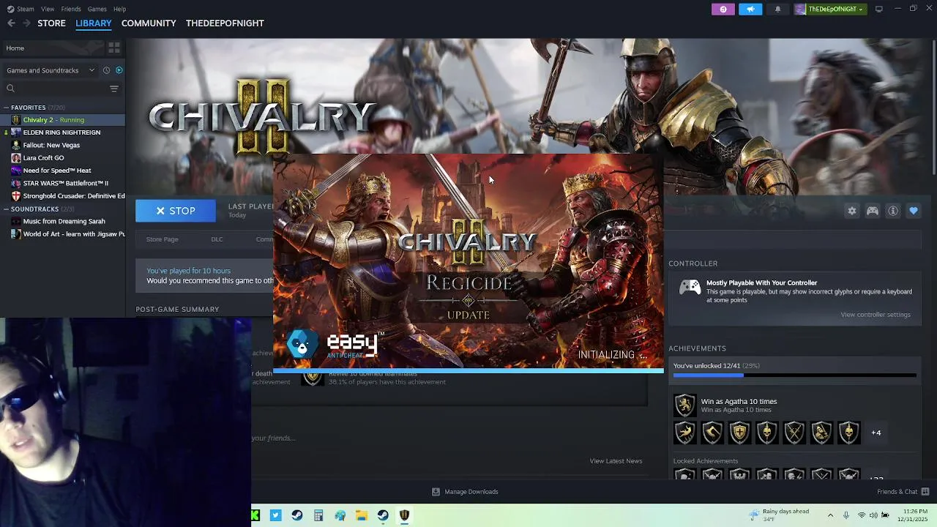Click the microphone tray icon
The height and width of the screenshot is (527, 937).
pyautogui.click(x=846, y=515)
